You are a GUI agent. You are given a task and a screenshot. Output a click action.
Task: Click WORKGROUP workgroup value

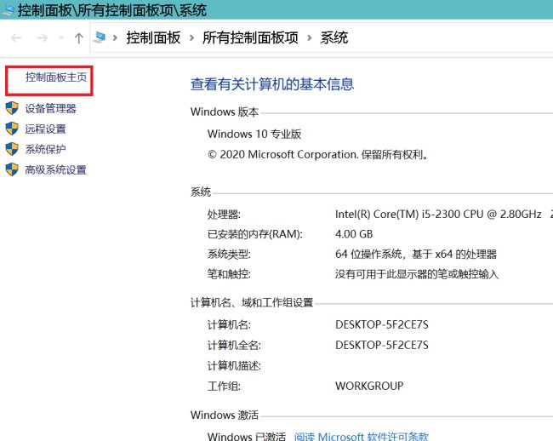[369, 386]
